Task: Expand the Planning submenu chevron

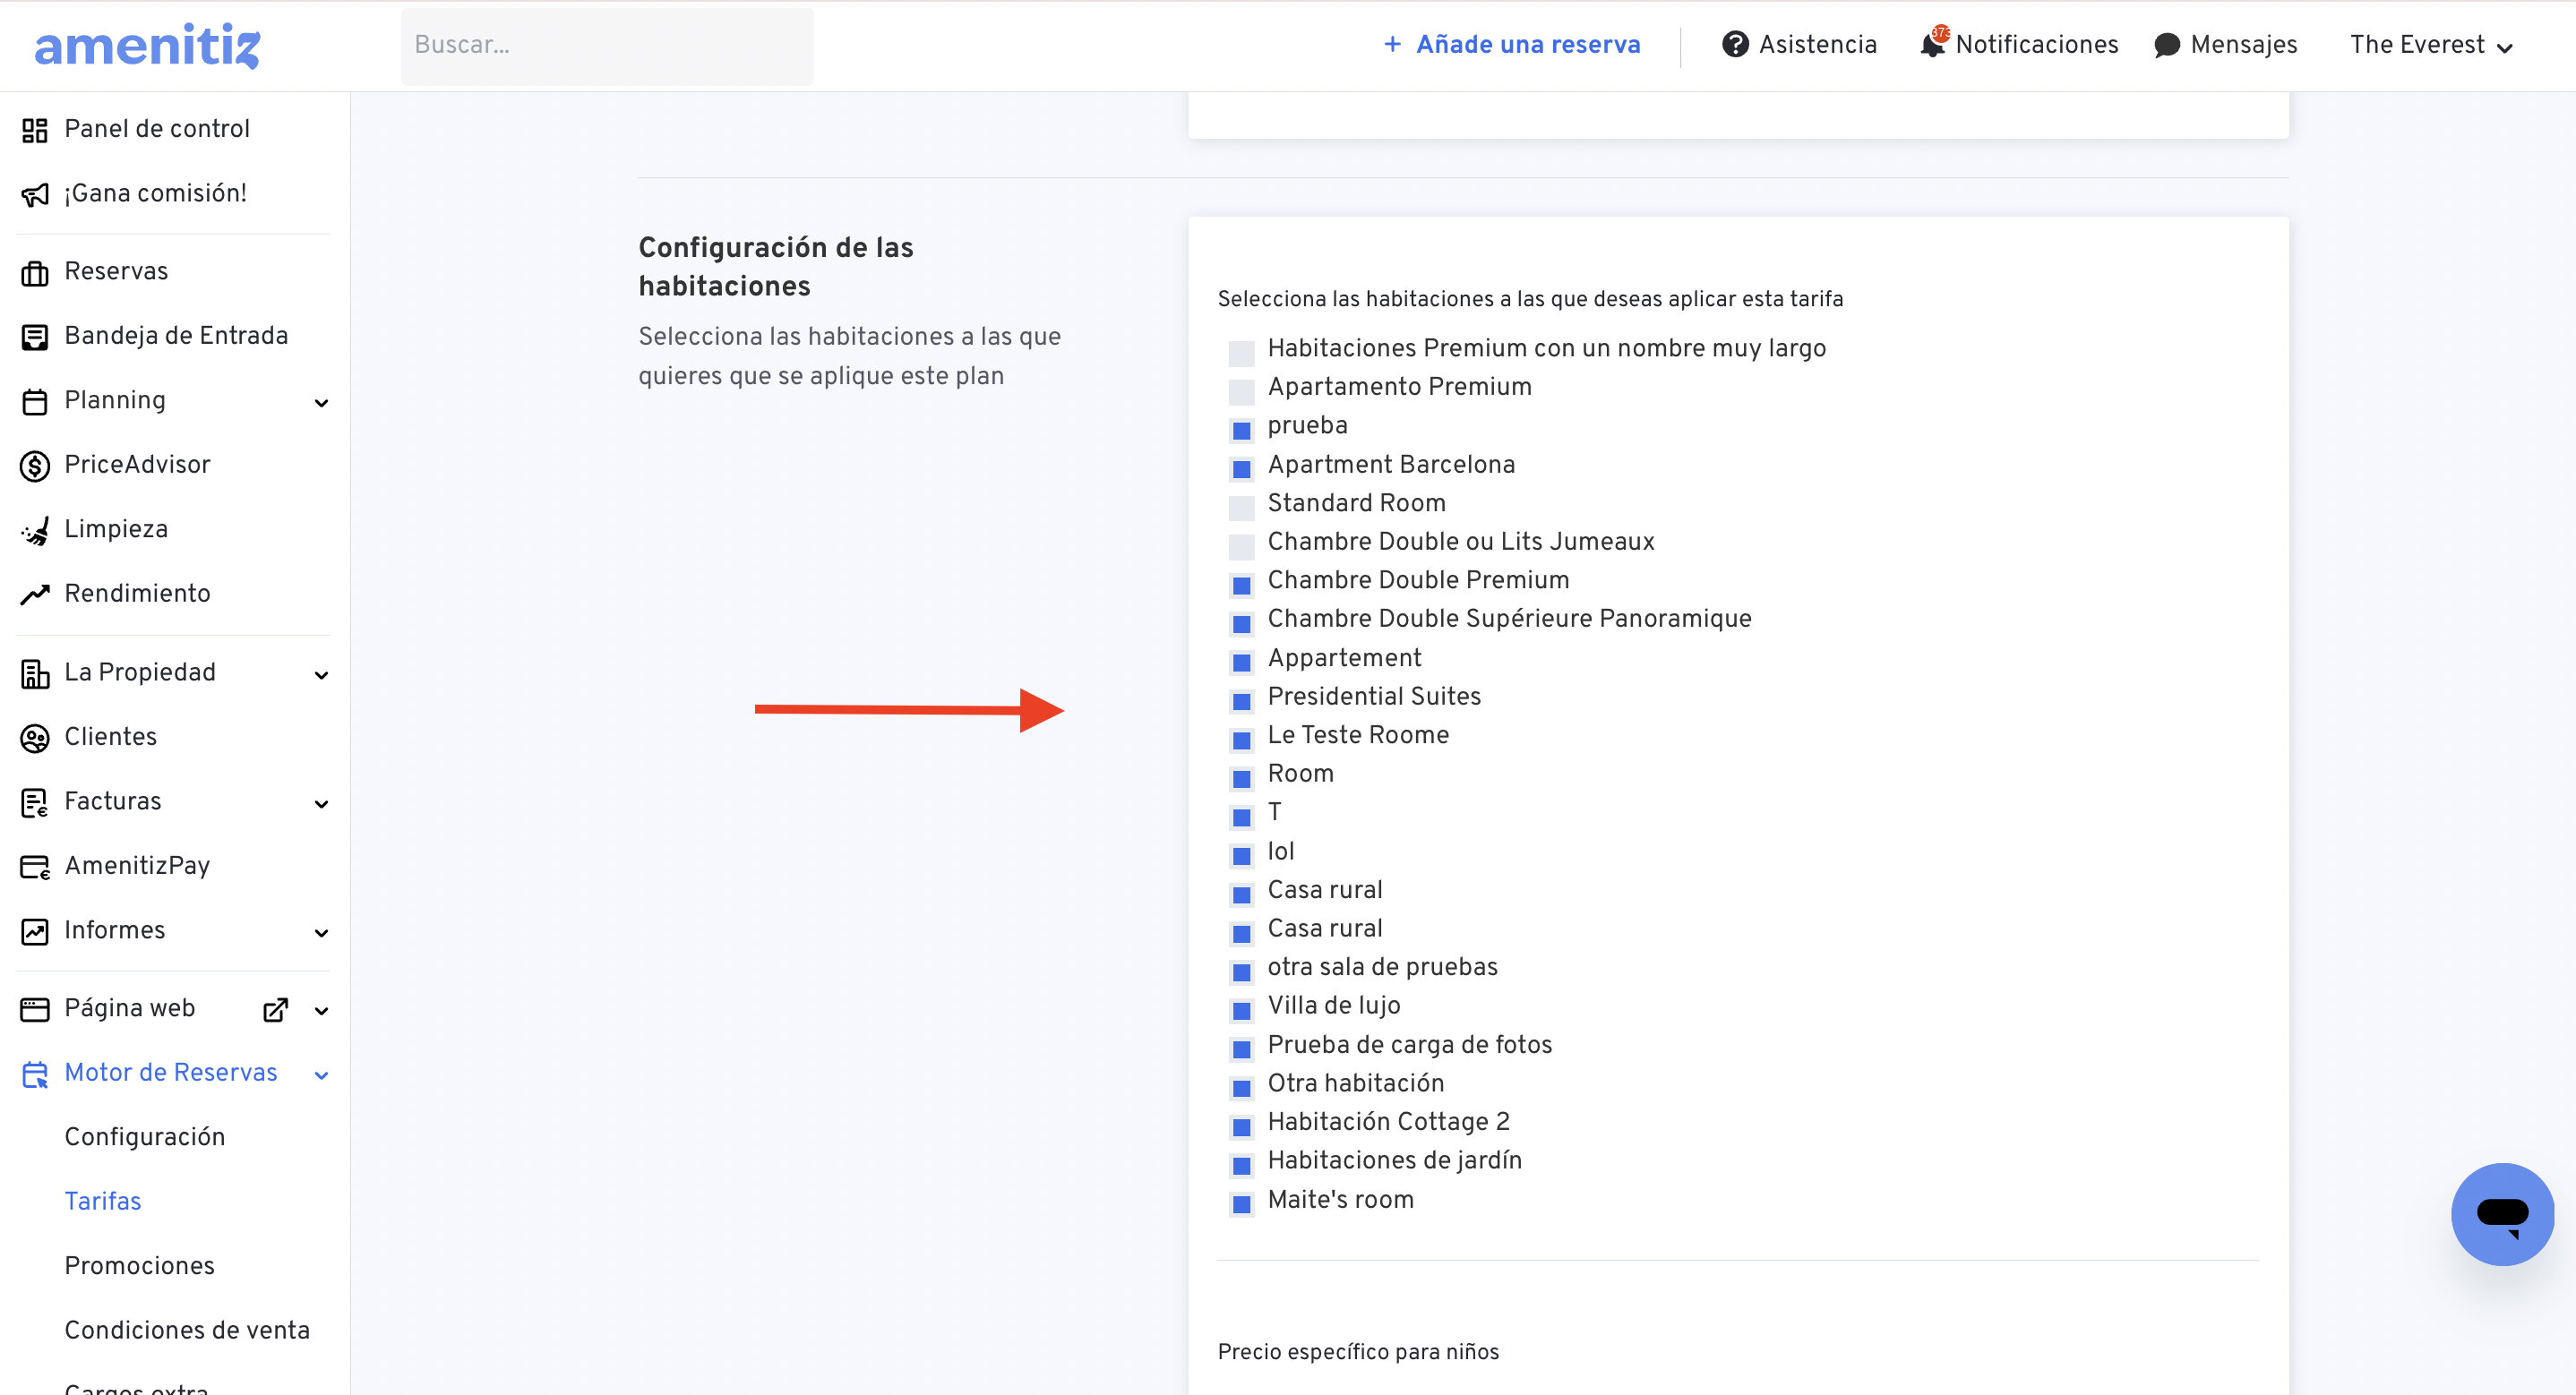Action: click(x=321, y=403)
